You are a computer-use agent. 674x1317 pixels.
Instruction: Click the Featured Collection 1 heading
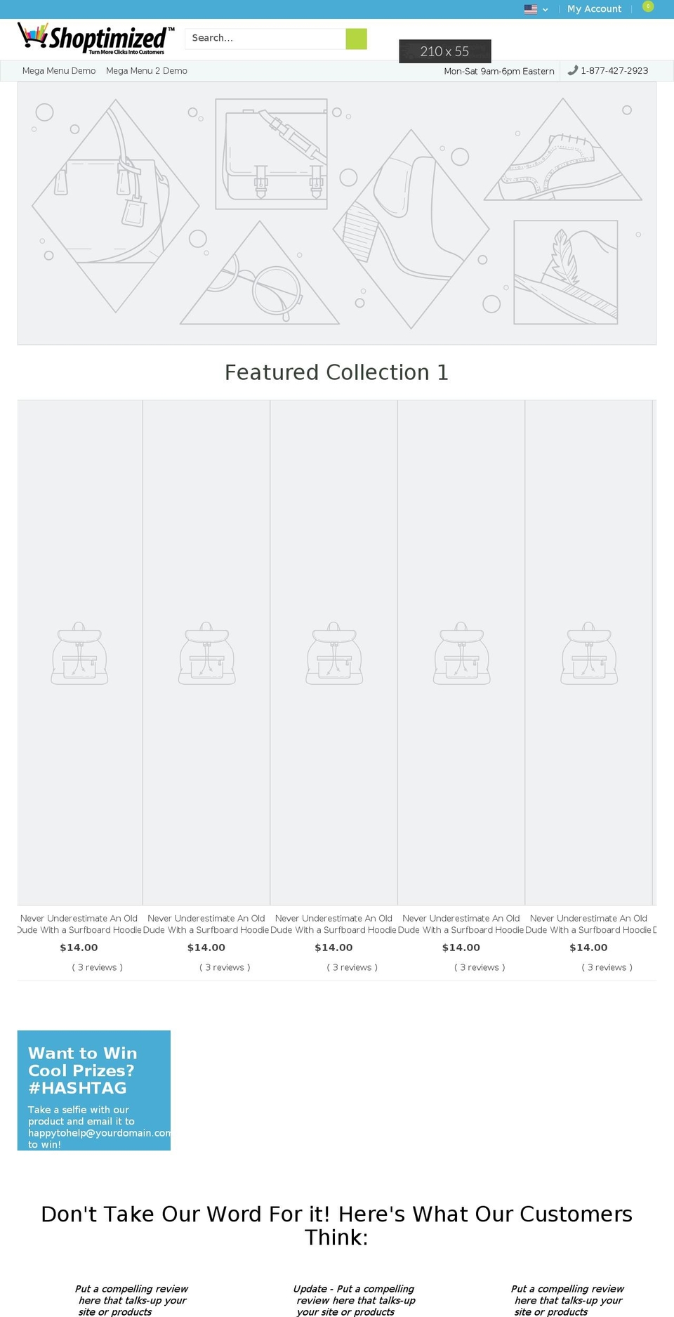tap(337, 372)
